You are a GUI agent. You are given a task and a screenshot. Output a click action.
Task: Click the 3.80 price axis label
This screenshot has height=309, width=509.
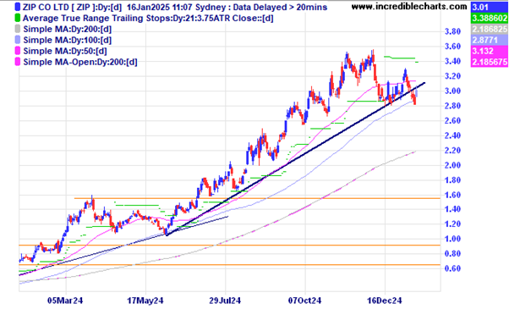[x=452, y=31]
